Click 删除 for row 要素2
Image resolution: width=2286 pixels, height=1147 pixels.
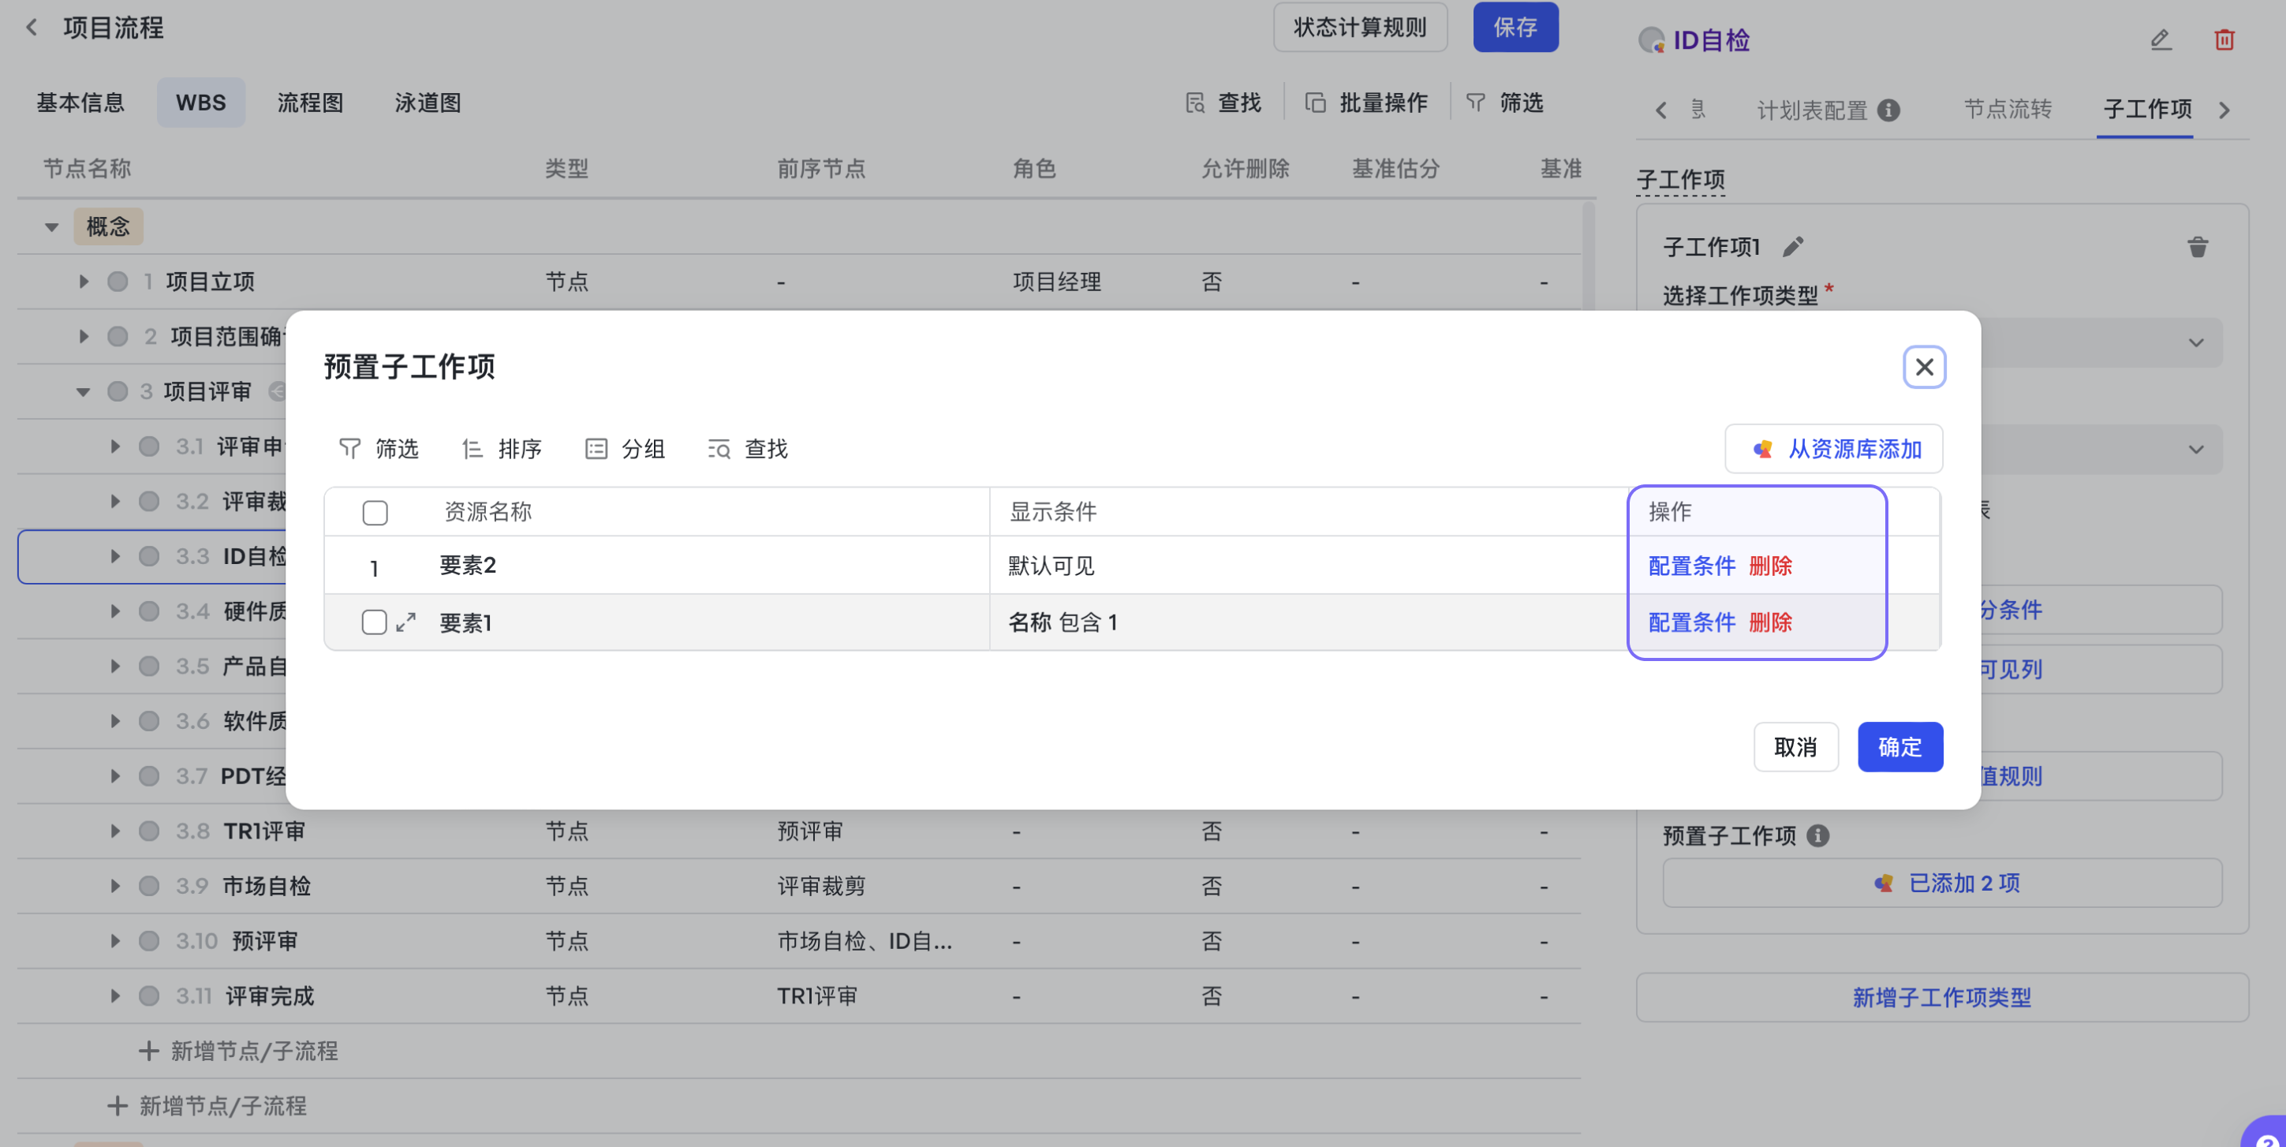tap(1770, 566)
